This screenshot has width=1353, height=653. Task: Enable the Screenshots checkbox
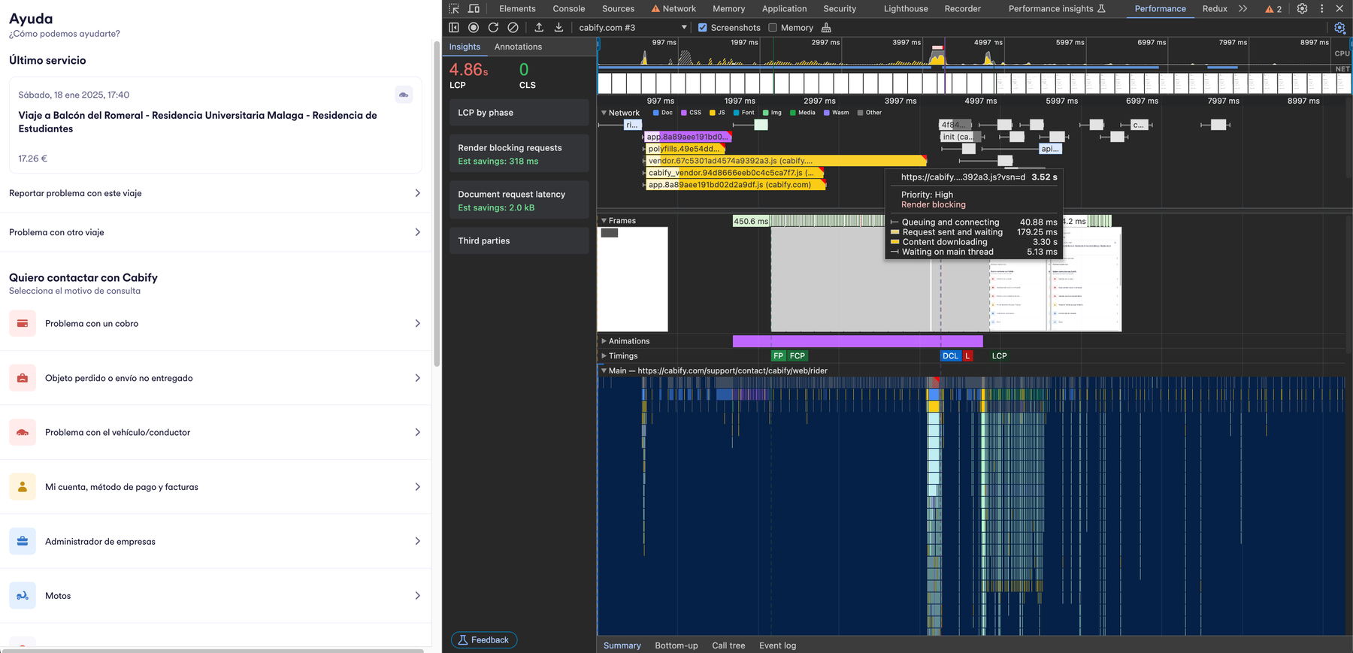702,28
